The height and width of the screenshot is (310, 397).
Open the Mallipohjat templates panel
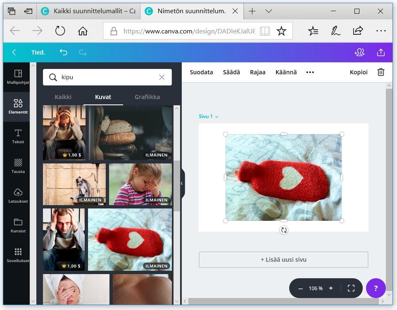(18, 77)
